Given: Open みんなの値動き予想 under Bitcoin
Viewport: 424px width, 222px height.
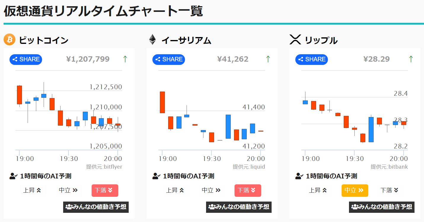Looking at the screenshot, I should click(96, 207).
